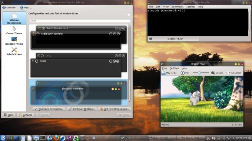
Task: Click the purple eye icon in the panel
Action: click(x=69, y=138)
